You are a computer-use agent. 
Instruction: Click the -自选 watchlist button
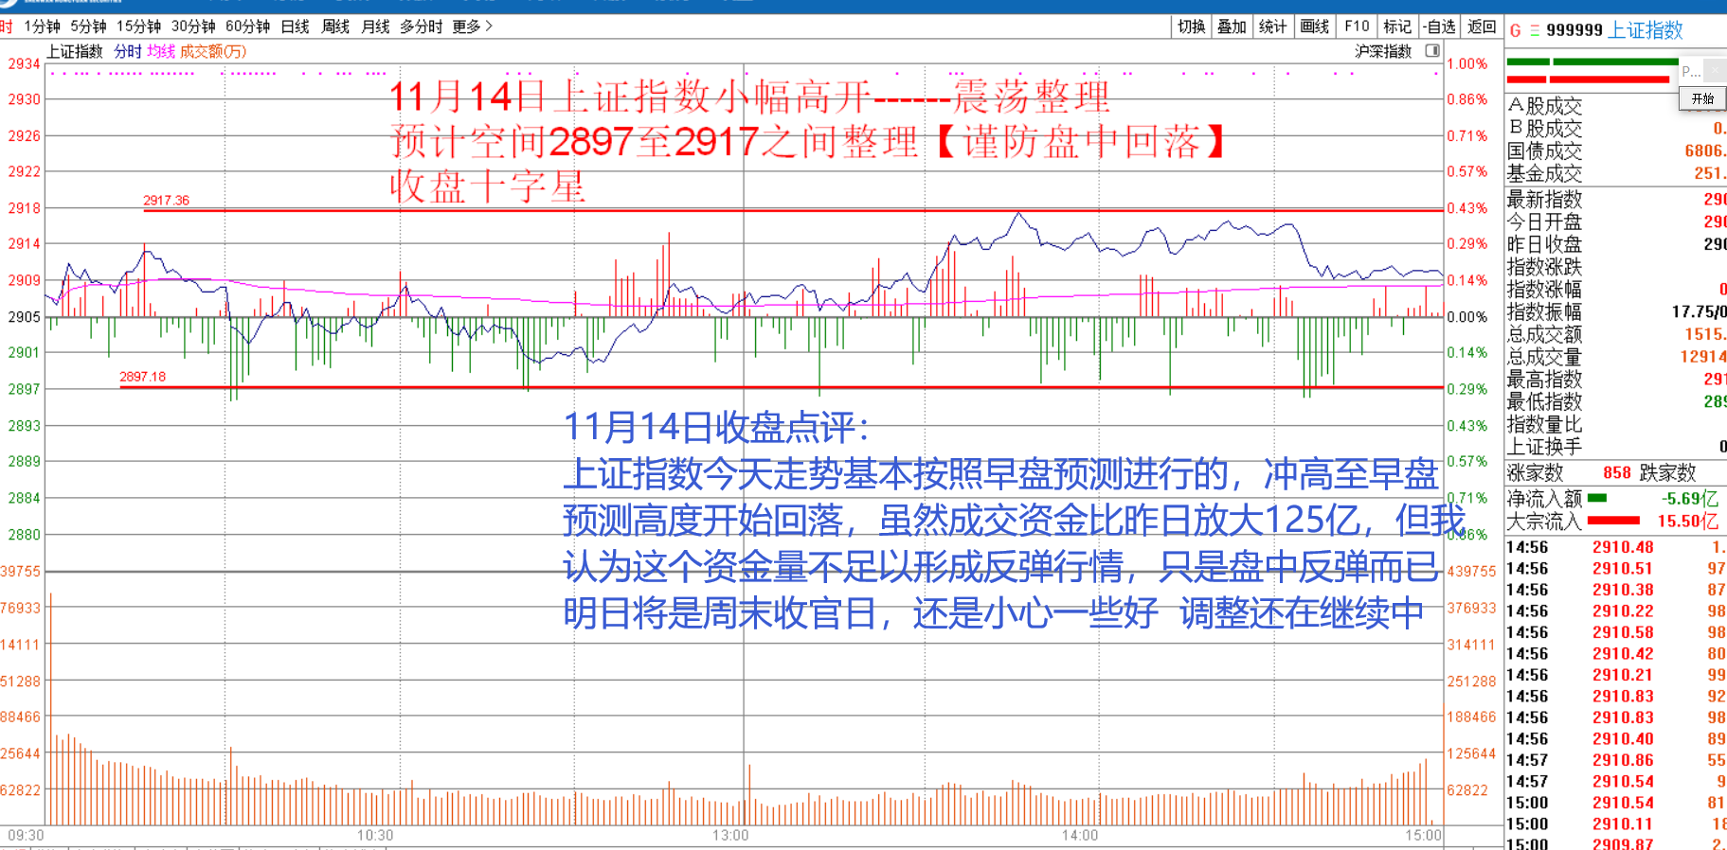point(1440,27)
